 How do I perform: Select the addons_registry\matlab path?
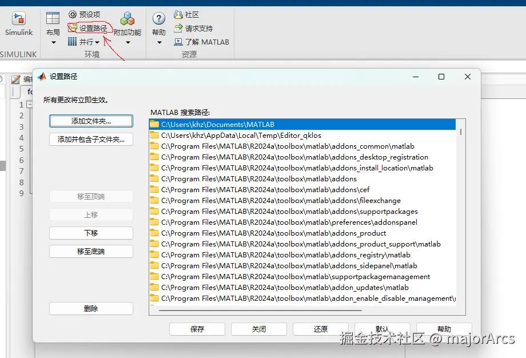pos(302,255)
